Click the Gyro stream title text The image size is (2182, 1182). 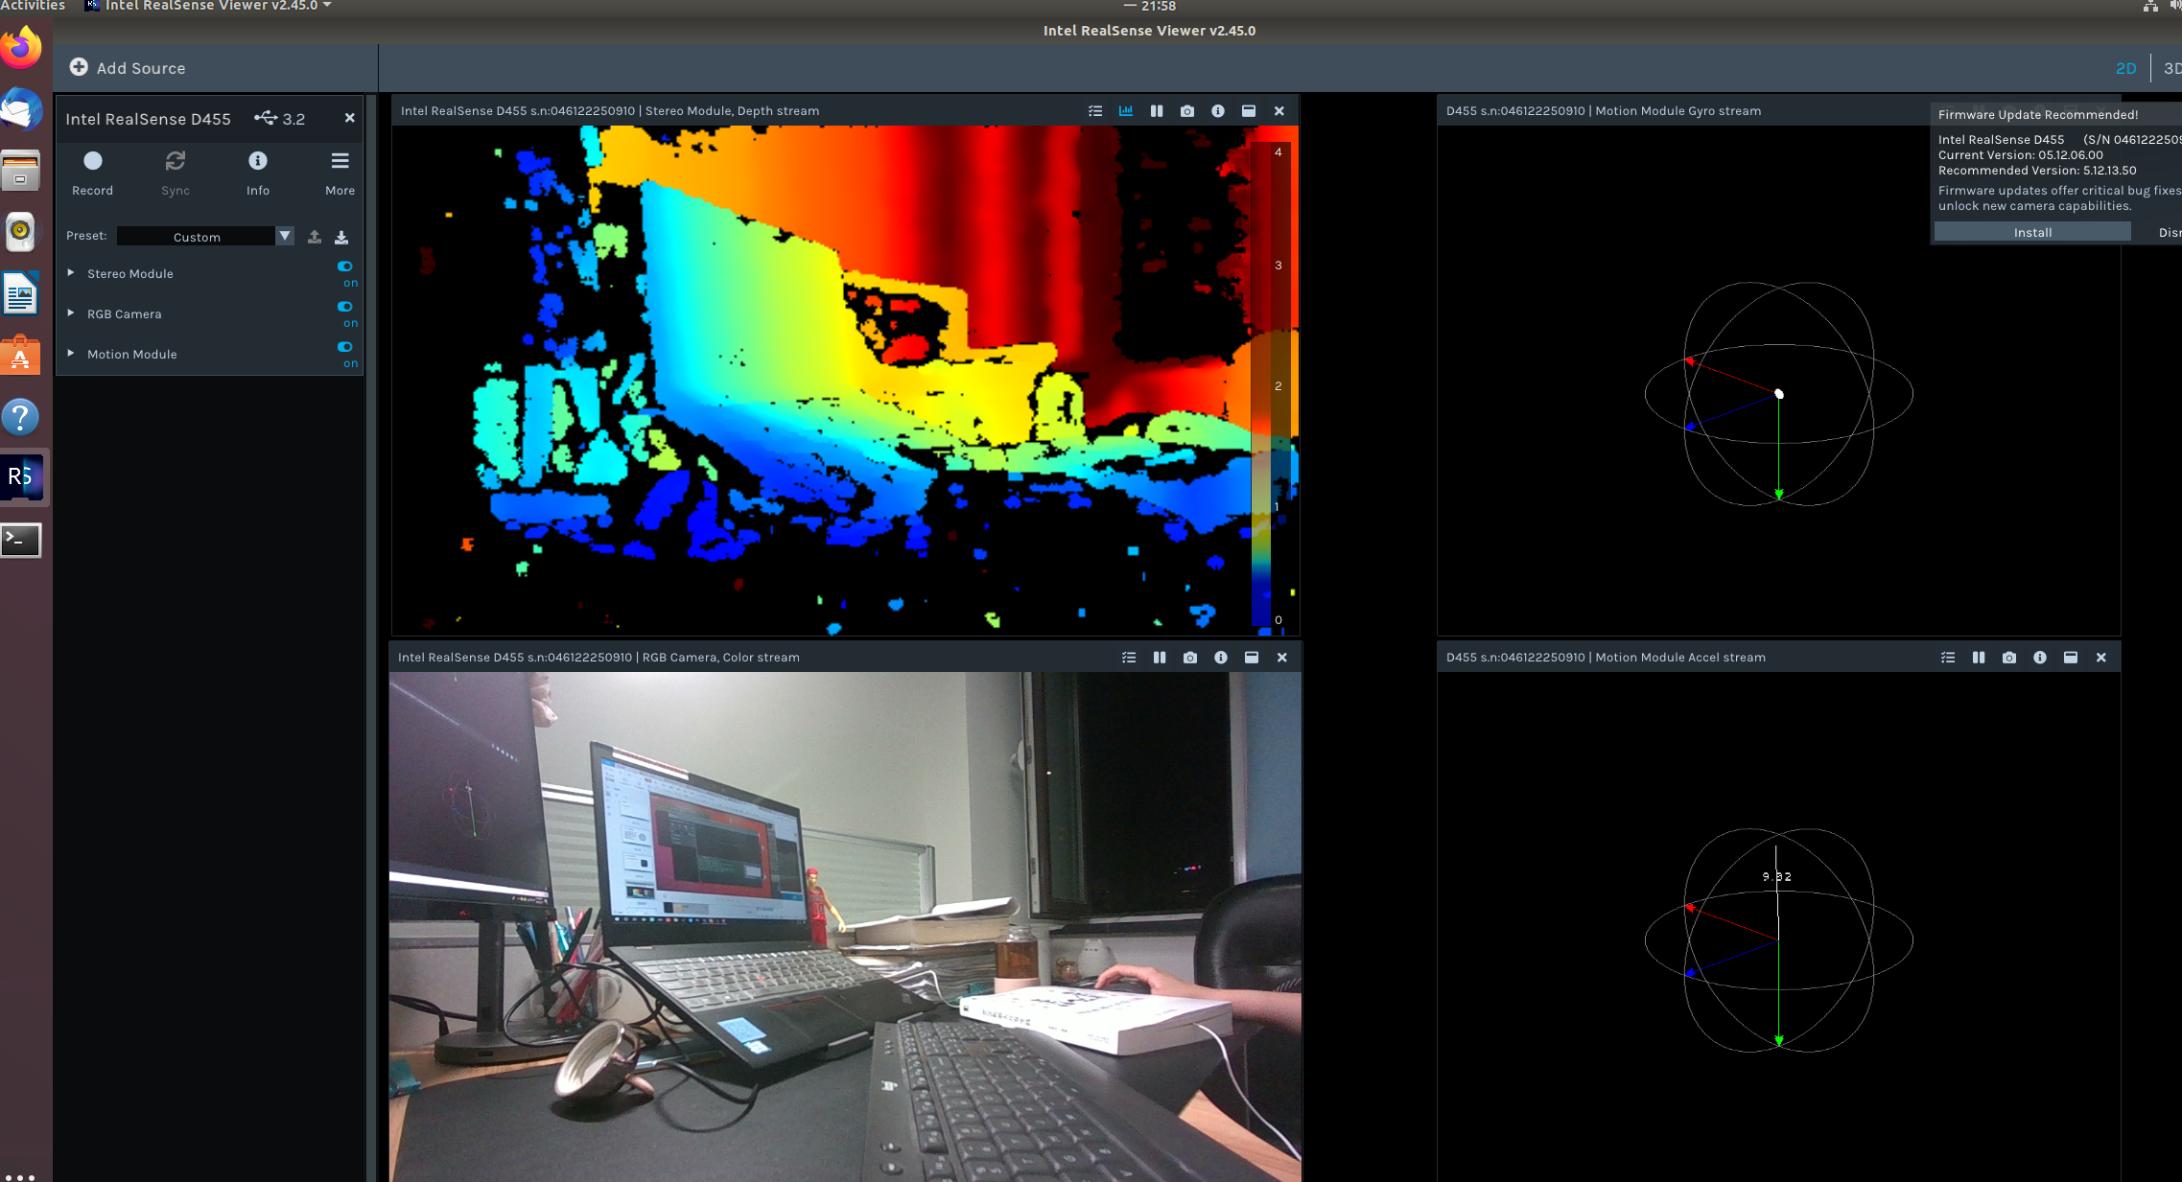click(1604, 111)
